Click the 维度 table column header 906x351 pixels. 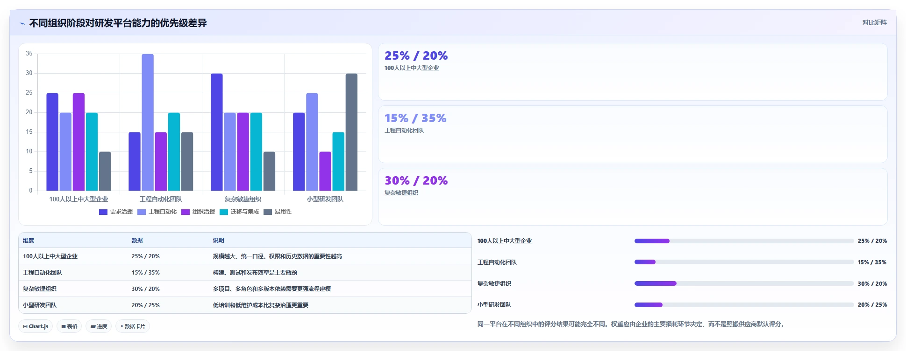point(29,241)
